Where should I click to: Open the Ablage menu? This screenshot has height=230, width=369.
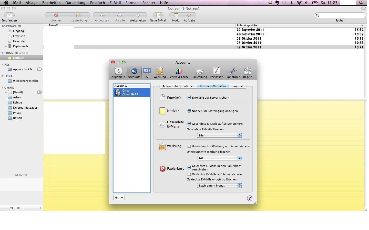(32, 3)
